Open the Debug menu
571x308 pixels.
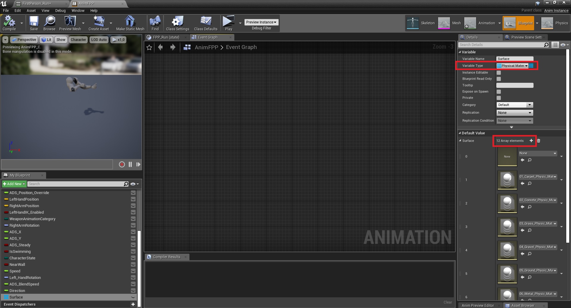pos(60,11)
